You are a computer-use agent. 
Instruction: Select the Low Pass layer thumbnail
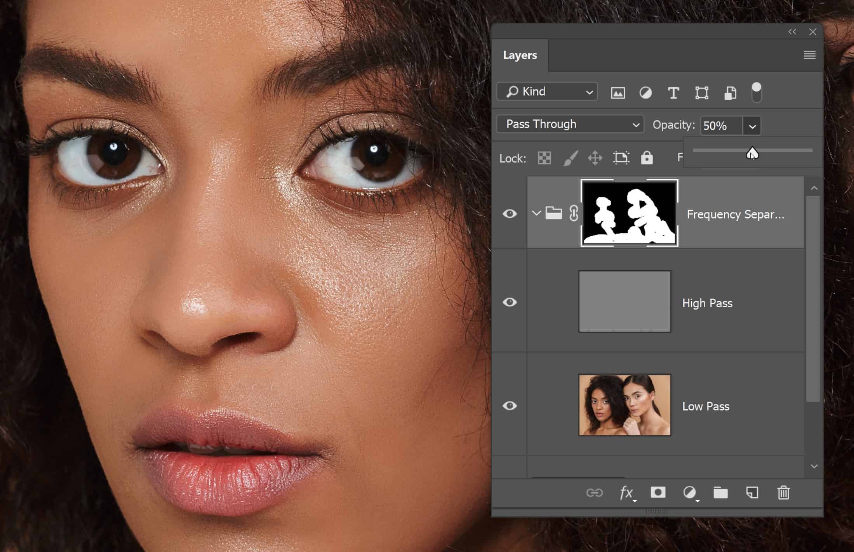tap(625, 405)
